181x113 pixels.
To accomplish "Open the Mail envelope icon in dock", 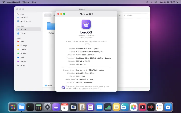I will [99, 107].
